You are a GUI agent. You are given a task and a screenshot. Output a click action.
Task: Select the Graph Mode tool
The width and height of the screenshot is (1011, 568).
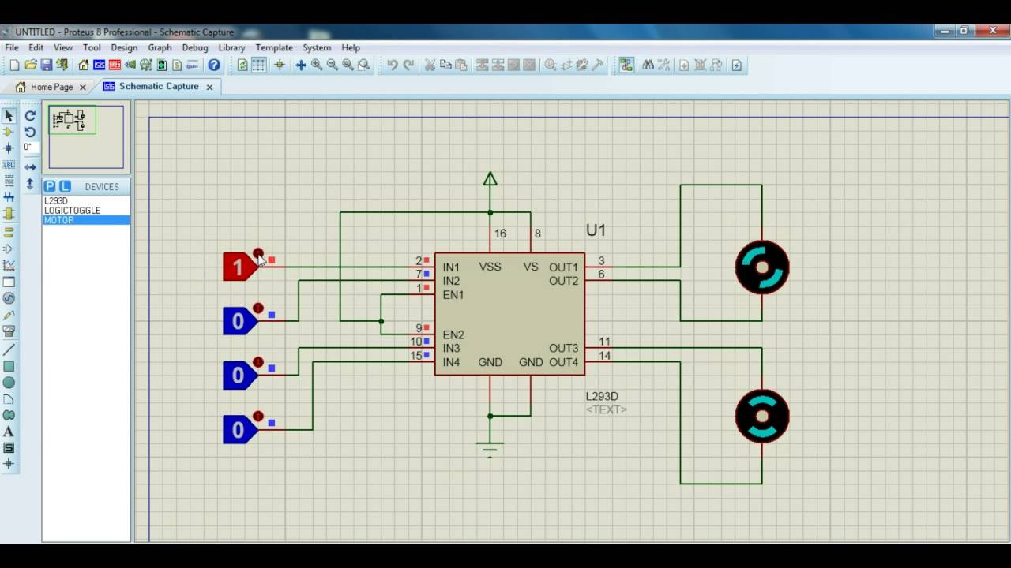9,266
